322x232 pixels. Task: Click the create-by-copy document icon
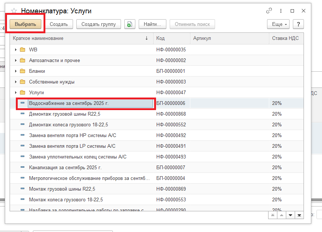click(x=129, y=24)
